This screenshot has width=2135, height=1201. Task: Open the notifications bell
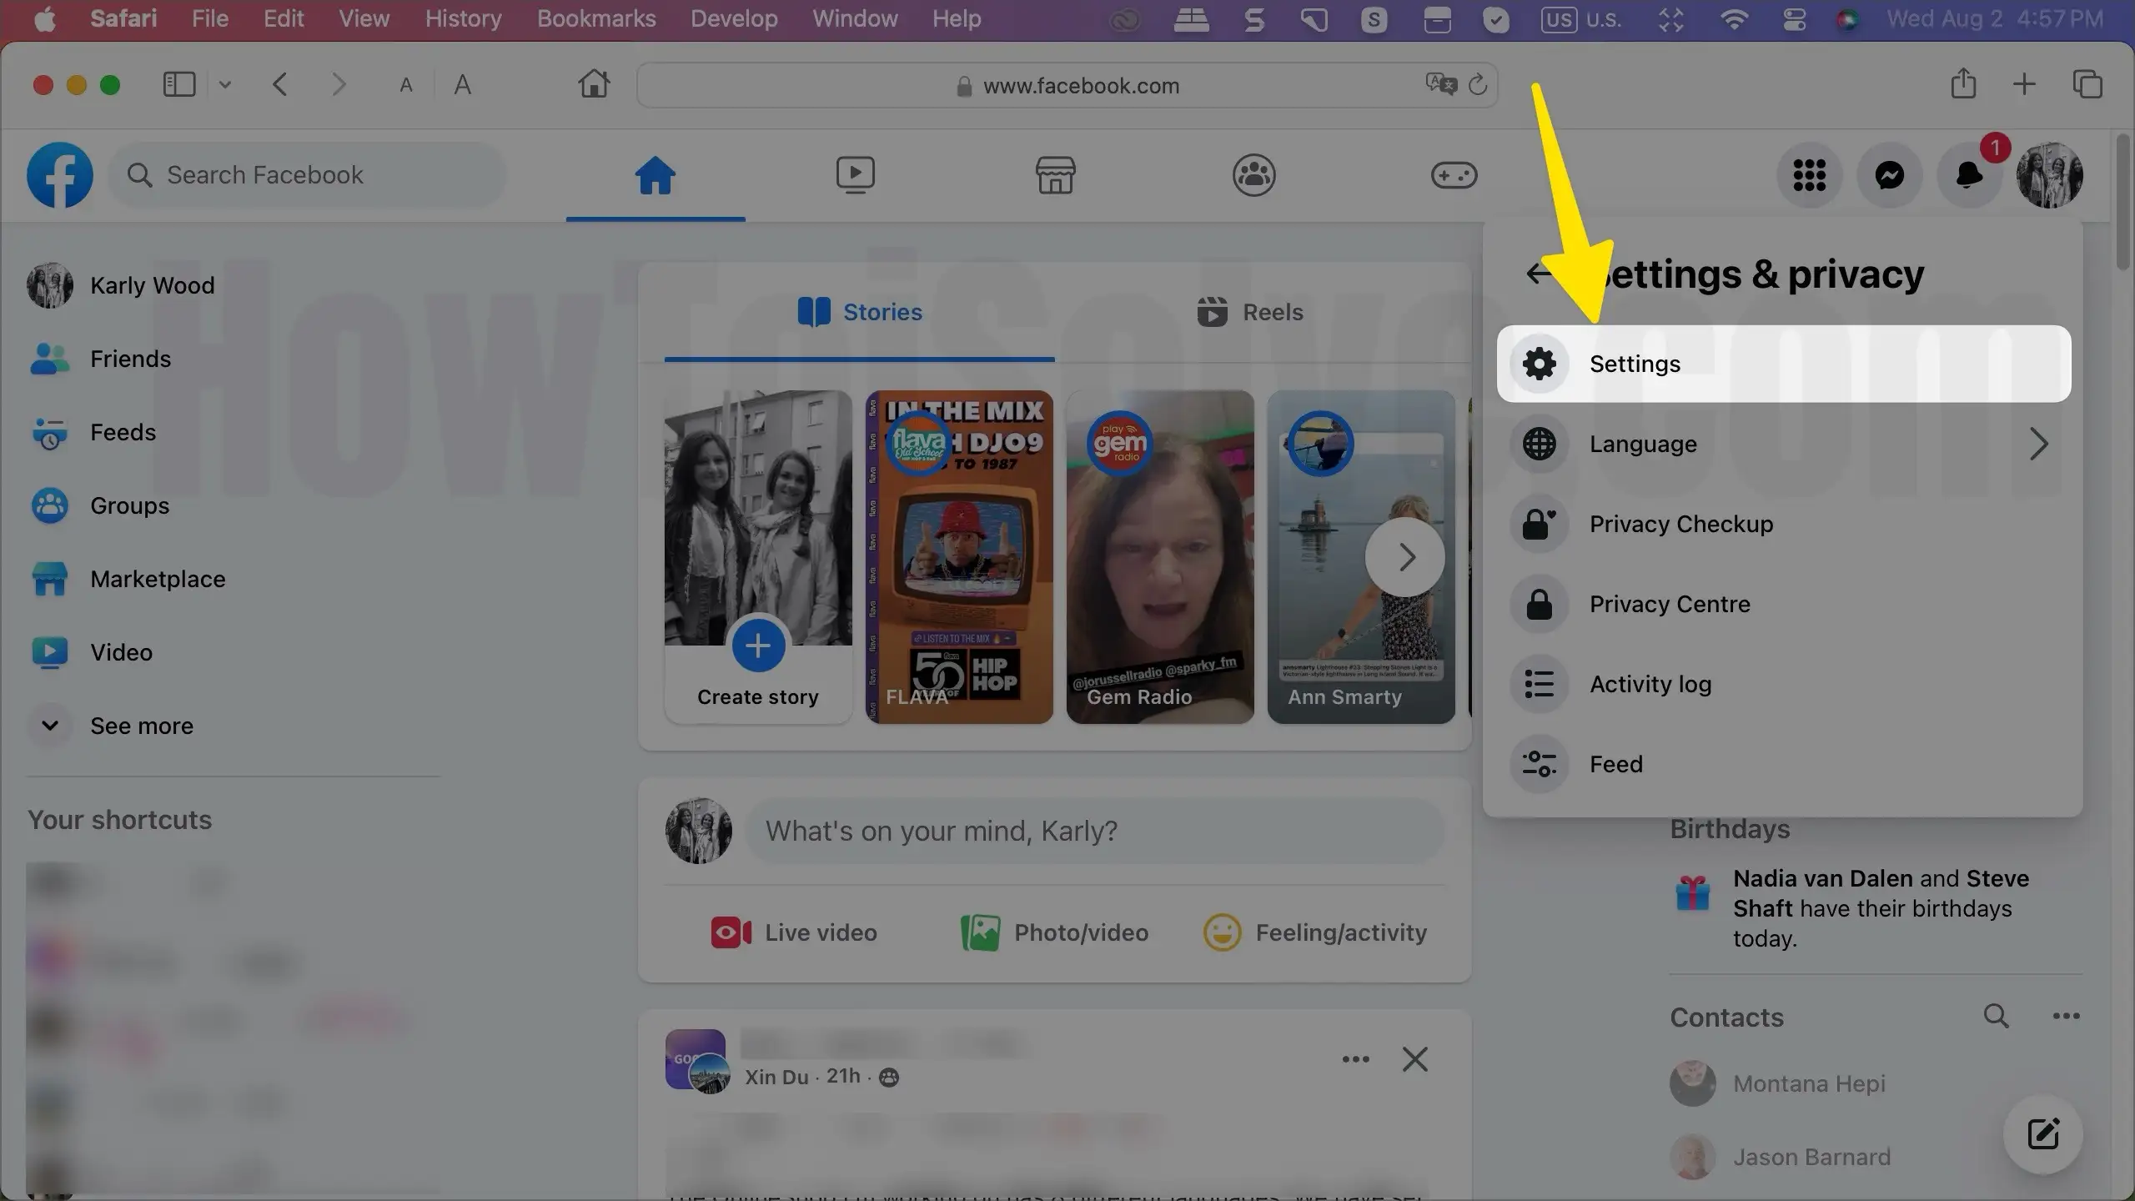(x=1970, y=175)
